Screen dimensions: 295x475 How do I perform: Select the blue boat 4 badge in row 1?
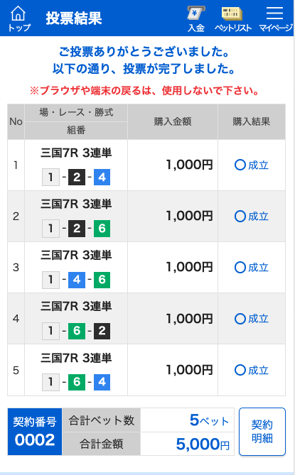pyautogui.click(x=102, y=177)
